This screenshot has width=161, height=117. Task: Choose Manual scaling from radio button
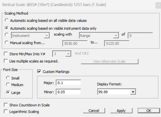(x=7, y=43)
